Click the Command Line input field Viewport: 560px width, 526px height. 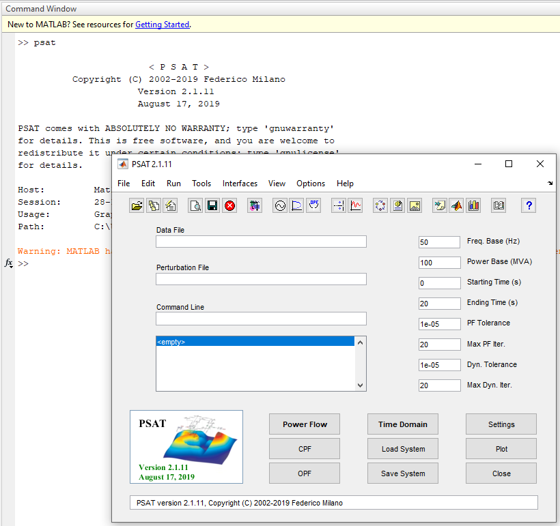pos(261,319)
